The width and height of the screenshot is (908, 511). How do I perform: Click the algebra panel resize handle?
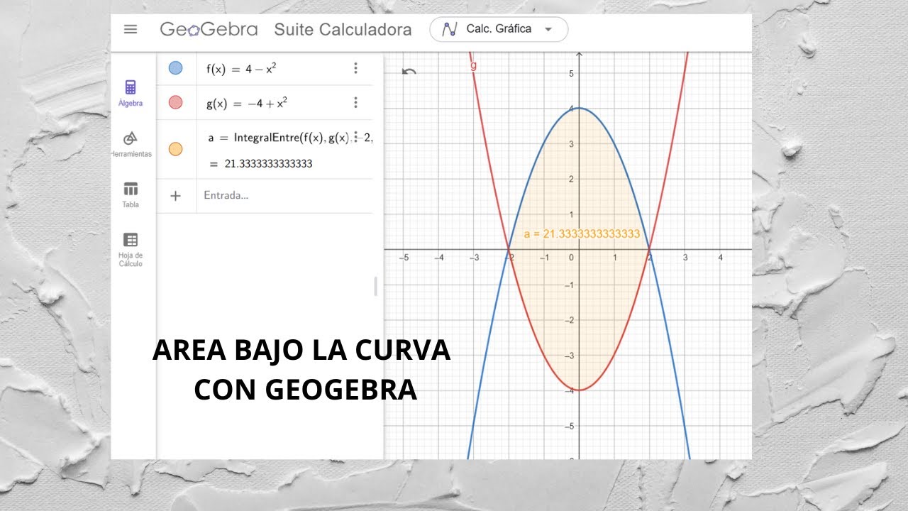tap(376, 286)
